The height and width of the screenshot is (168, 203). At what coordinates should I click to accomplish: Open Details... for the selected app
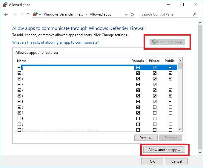(x=146, y=138)
